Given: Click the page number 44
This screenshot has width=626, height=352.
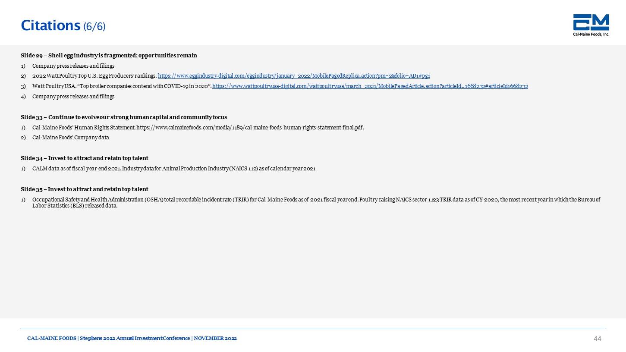Looking at the screenshot, I should 598,339.
